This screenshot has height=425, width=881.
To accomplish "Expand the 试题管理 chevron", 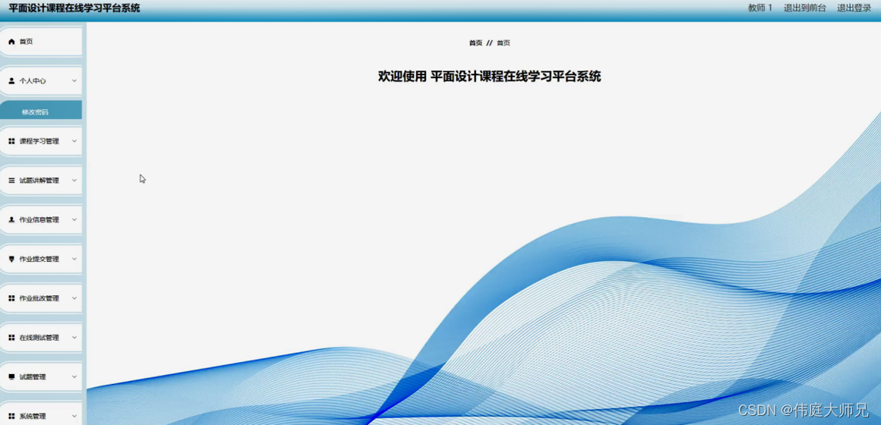I will (74, 377).
